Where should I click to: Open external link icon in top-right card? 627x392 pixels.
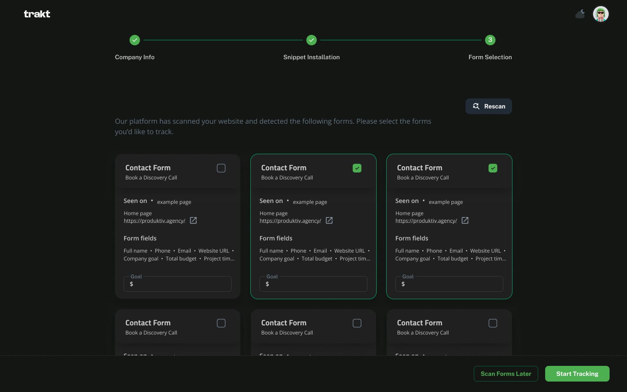[x=465, y=220]
